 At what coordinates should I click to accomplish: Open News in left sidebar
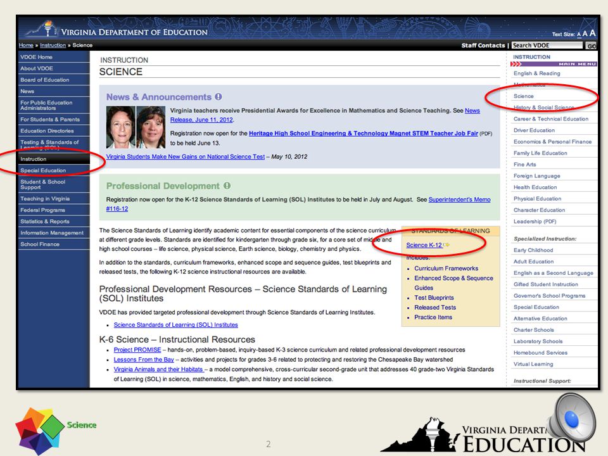point(54,91)
